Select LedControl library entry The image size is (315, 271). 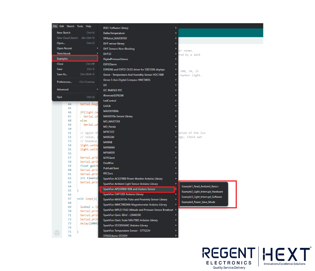pos(138,101)
